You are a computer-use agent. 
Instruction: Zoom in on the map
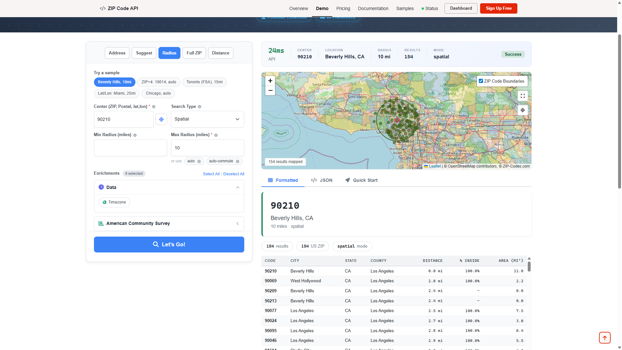[270, 81]
